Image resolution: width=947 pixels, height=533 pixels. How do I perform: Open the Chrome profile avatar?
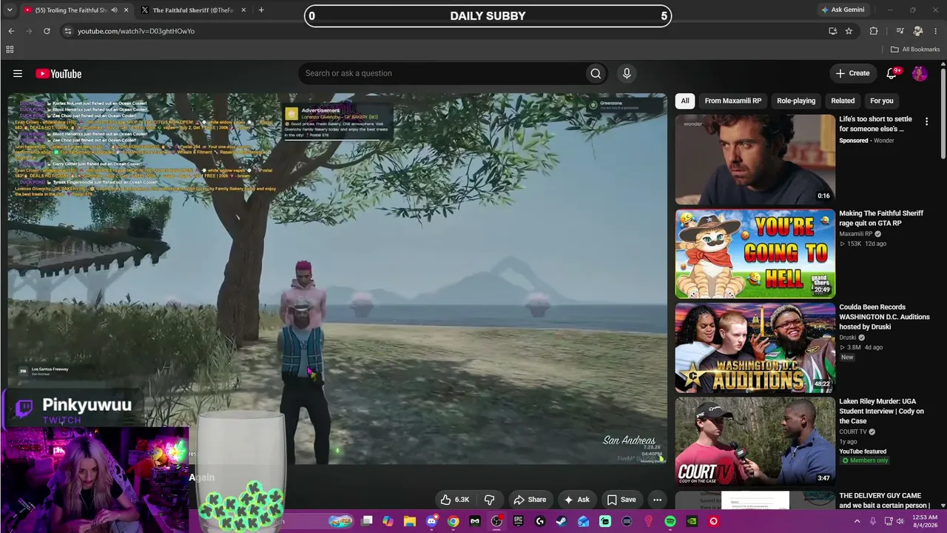coord(918,31)
